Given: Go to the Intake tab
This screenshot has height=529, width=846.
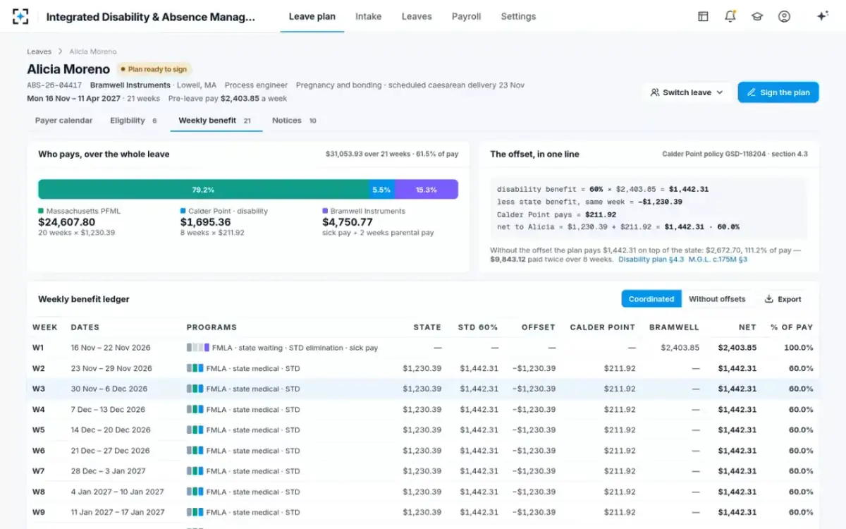Looking at the screenshot, I should point(369,16).
